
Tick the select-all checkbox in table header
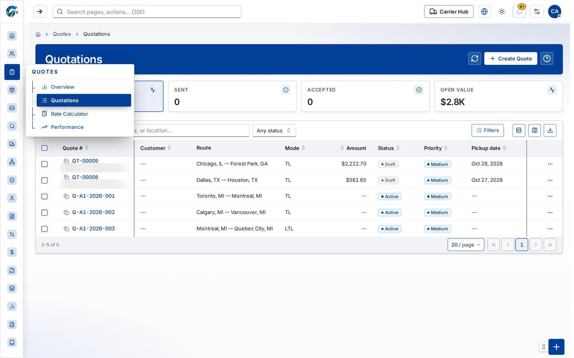click(44, 148)
